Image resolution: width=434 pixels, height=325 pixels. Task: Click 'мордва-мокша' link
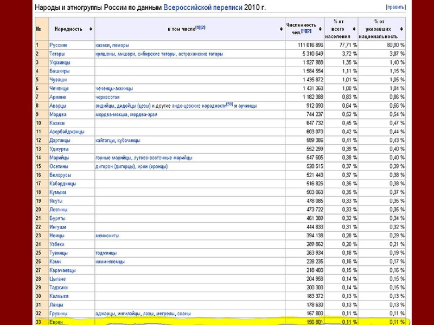(x=111, y=114)
